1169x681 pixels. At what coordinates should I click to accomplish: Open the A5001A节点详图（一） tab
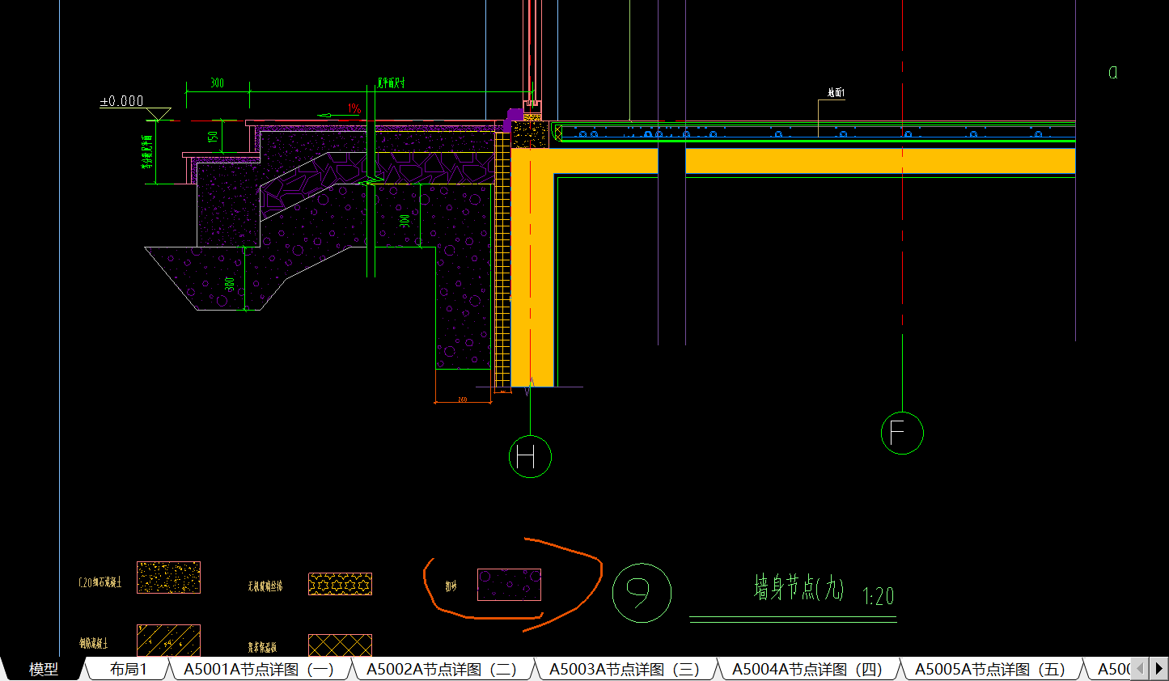[x=259, y=669]
